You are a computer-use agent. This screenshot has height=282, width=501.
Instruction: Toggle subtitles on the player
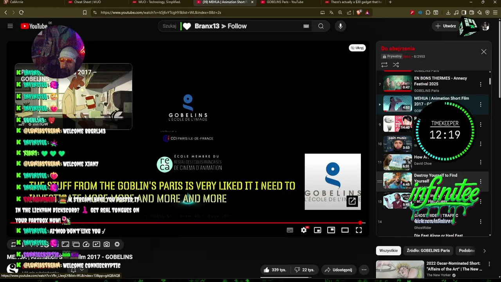[x=290, y=230]
